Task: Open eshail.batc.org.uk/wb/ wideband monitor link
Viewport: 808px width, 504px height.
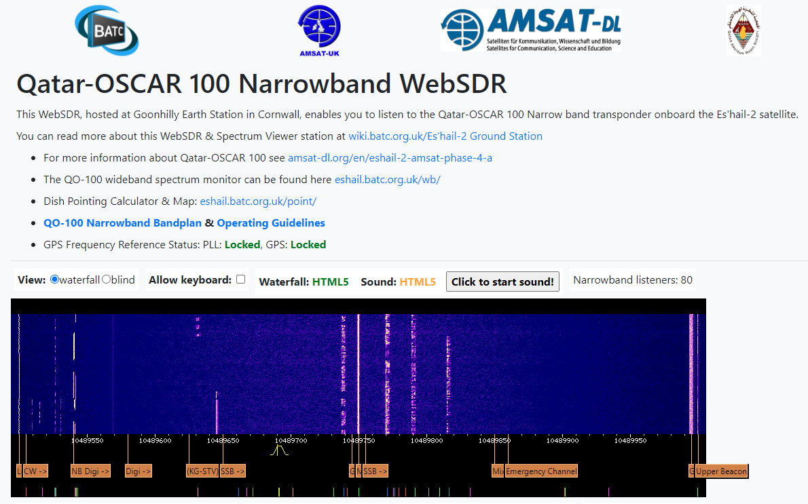Action: (388, 179)
